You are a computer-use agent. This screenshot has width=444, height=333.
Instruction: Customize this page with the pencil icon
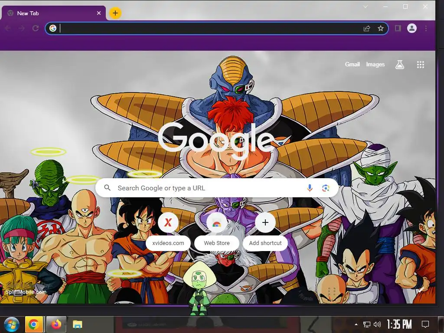click(421, 289)
